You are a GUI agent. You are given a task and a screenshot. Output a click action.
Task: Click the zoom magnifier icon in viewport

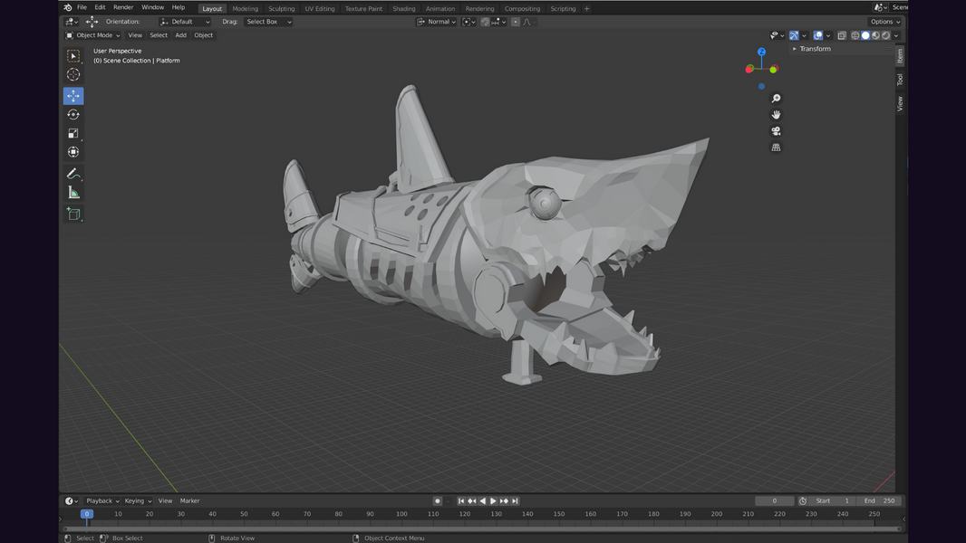click(x=776, y=99)
